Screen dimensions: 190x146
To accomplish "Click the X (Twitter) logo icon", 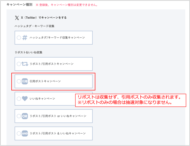I will point(17,18).
